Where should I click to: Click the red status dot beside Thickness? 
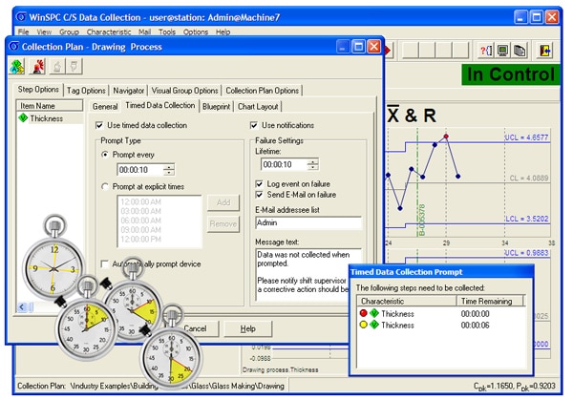point(361,311)
